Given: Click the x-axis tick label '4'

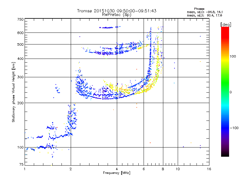Looking at the screenshot, I should (x=117, y=169).
